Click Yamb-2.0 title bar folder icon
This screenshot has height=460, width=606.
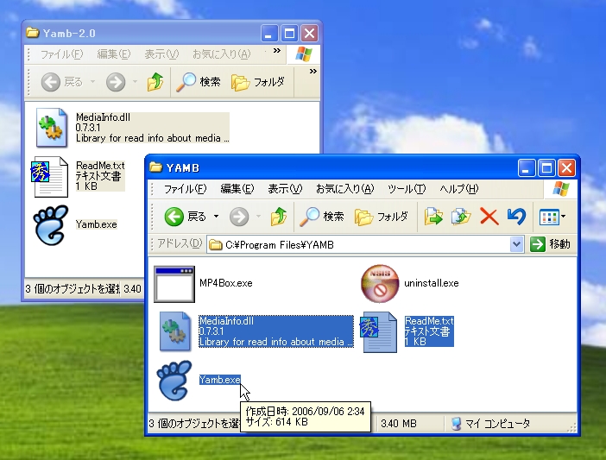(33, 33)
